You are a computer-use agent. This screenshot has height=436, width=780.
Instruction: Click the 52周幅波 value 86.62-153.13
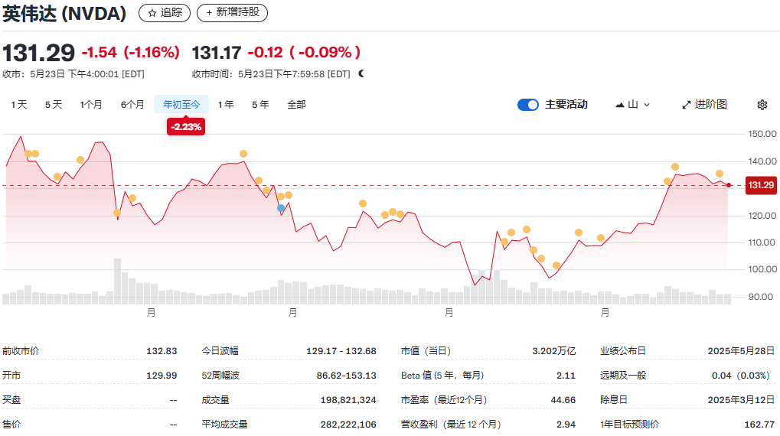pyautogui.click(x=346, y=376)
